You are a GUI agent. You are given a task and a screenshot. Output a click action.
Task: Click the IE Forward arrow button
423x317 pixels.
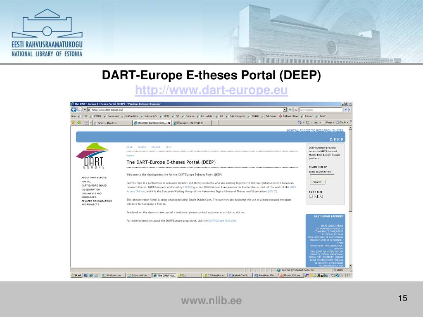tap(80, 110)
